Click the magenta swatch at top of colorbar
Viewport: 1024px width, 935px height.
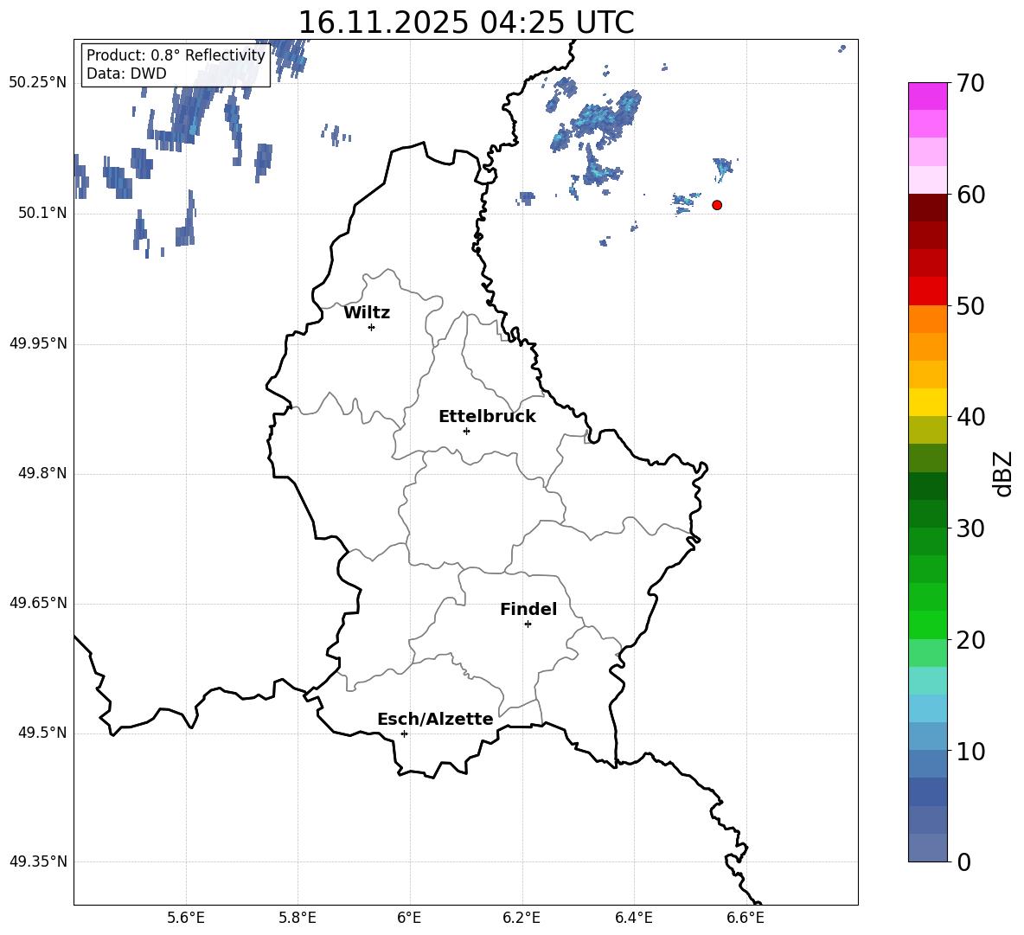(928, 96)
